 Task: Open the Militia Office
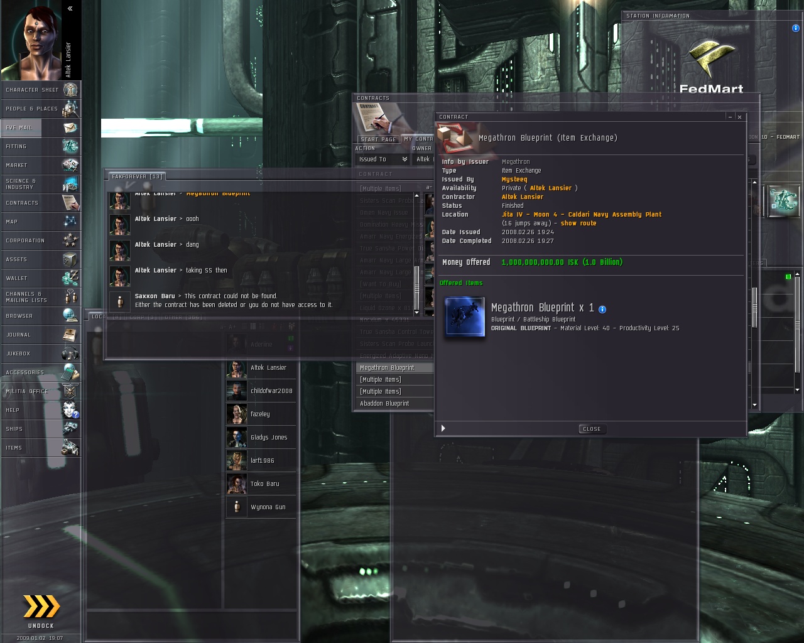click(x=41, y=391)
